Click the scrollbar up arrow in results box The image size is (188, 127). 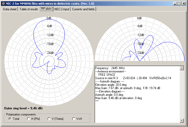click(x=182, y=68)
